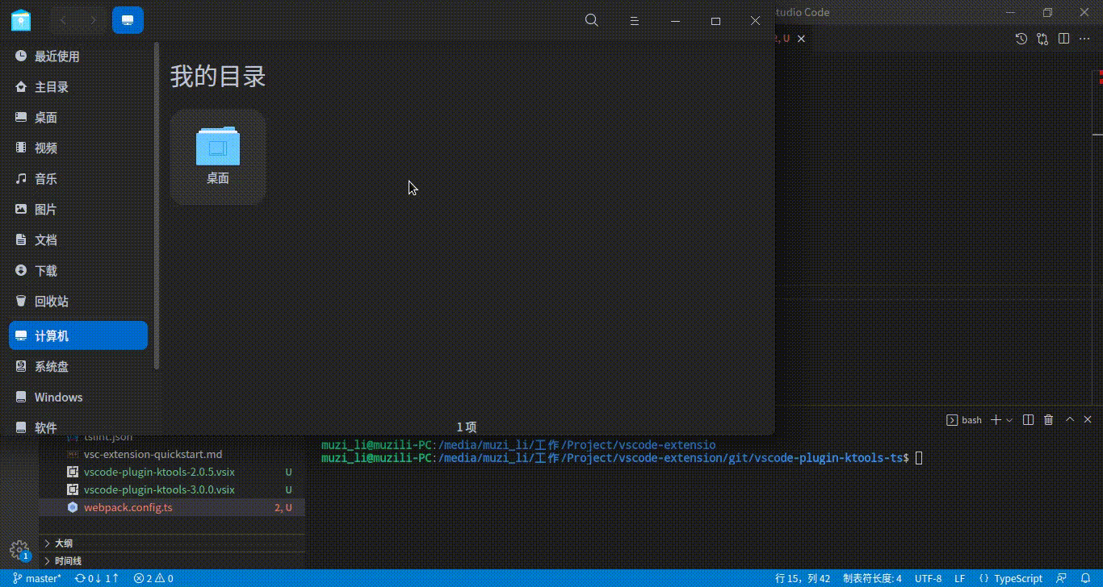Expand the 时间线 timeline section
Image resolution: width=1103 pixels, height=587 pixels.
[x=66, y=560]
